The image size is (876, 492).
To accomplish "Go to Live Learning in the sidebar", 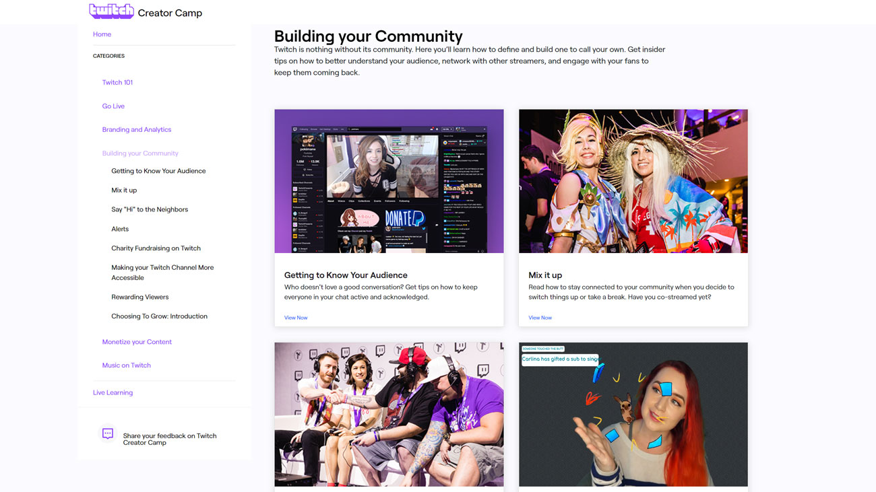I will click(113, 392).
